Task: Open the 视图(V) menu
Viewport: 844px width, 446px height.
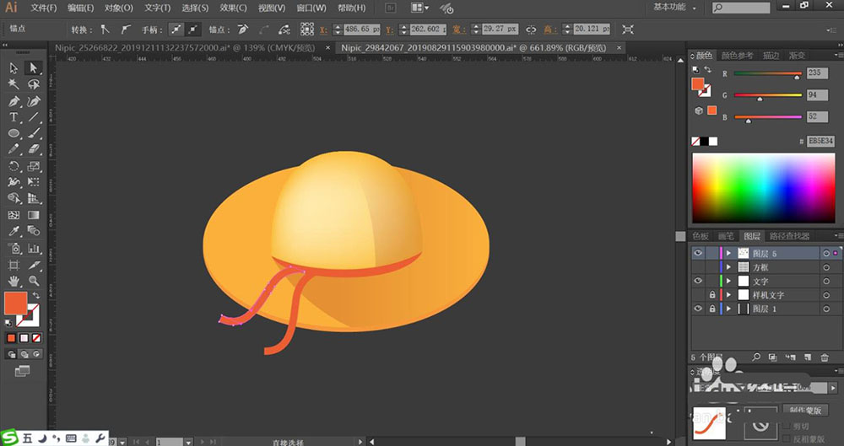Action: coord(272,8)
